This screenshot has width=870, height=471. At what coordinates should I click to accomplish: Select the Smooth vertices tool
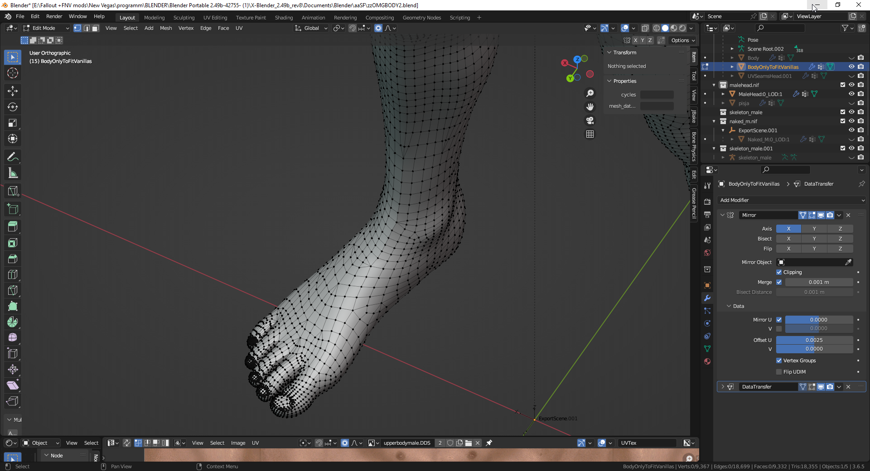13,337
